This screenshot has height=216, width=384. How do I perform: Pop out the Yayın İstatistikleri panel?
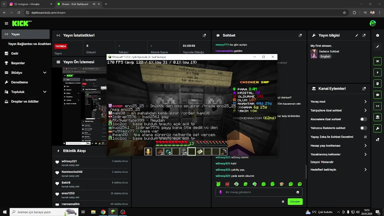coord(204,35)
